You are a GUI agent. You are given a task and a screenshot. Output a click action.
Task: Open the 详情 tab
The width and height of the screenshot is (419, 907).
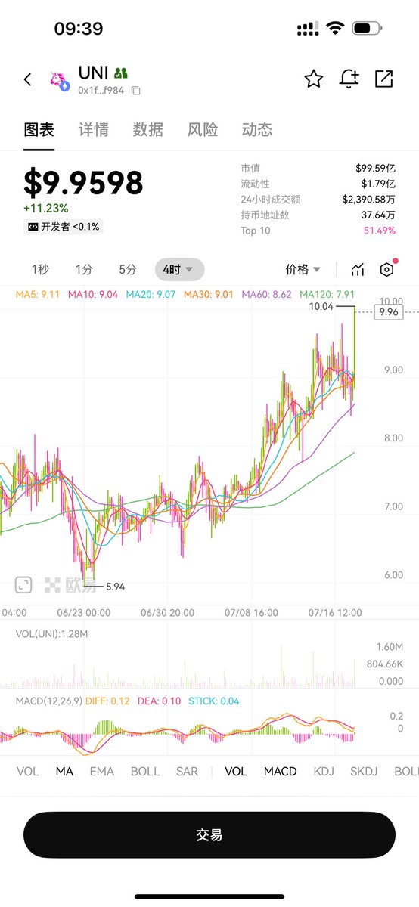93,129
